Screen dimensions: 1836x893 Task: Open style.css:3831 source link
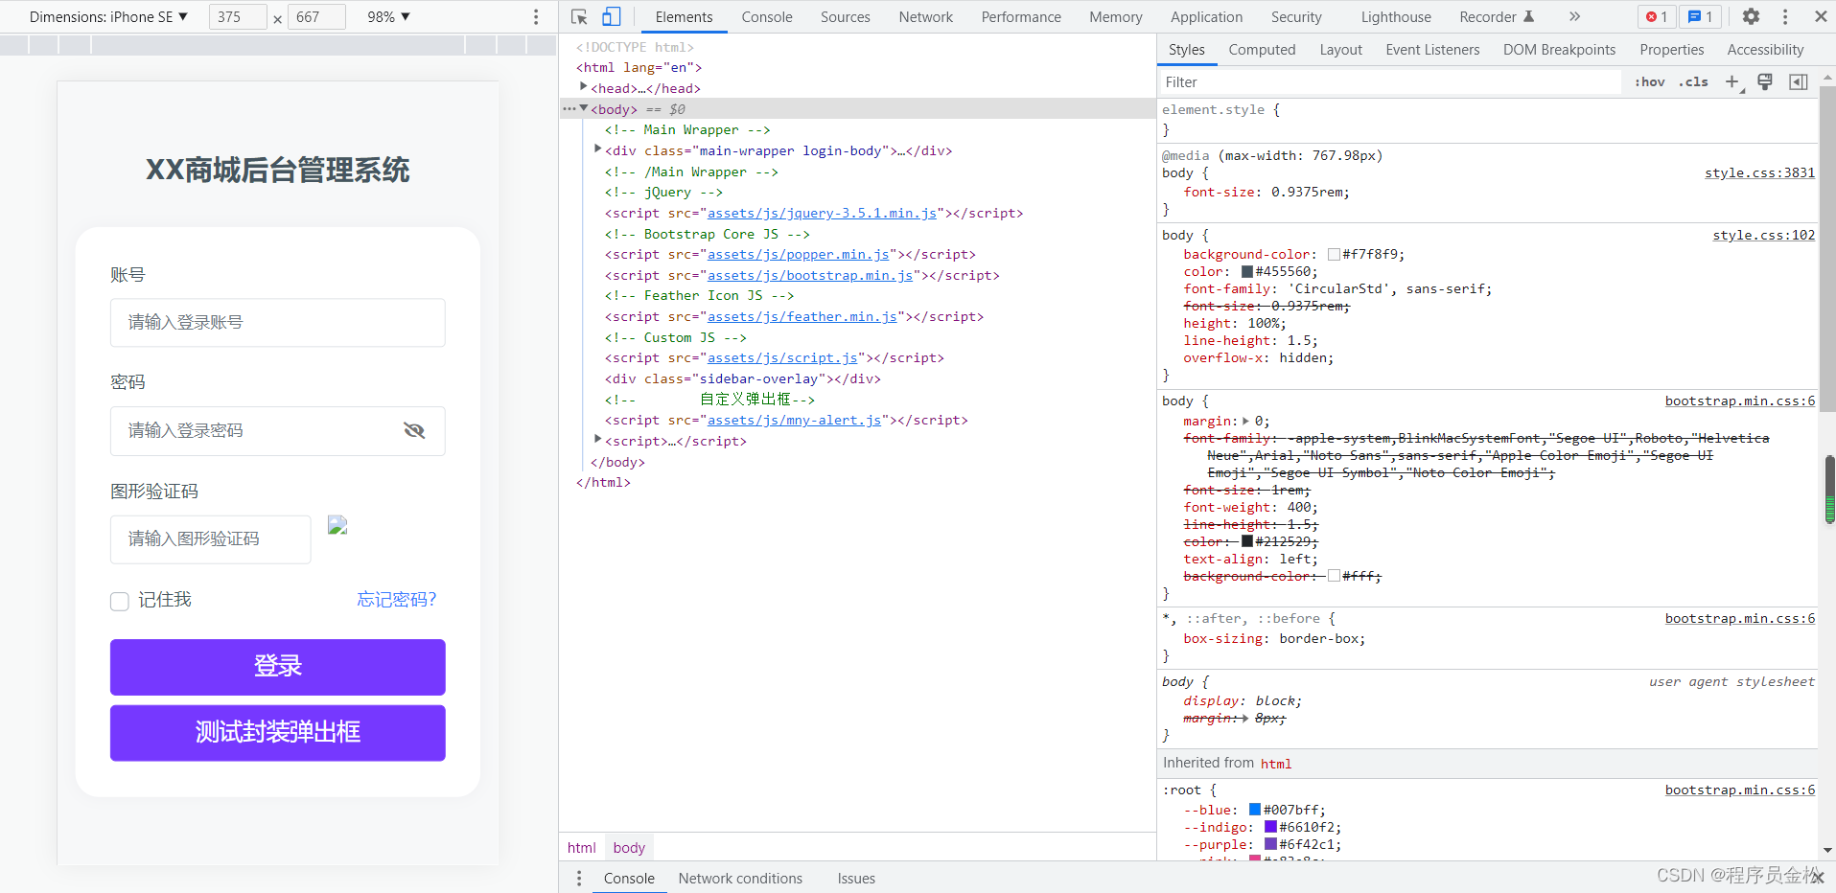coord(1759,172)
